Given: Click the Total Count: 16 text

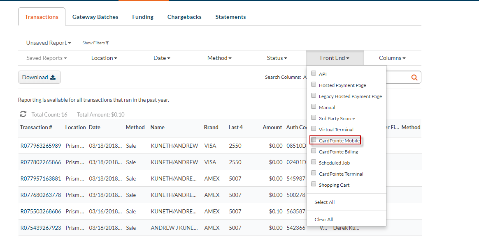Looking at the screenshot, I should [x=49, y=114].
